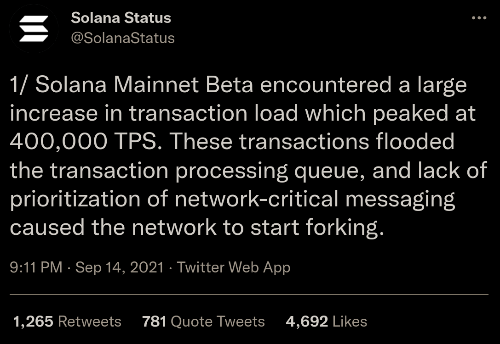Click the 4,692 like count number
The width and height of the screenshot is (500, 344).
pos(307,322)
